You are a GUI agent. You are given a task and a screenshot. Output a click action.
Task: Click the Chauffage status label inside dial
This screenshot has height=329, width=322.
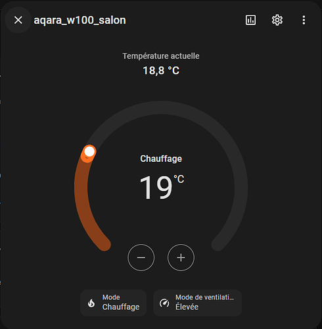click(161, 159)
